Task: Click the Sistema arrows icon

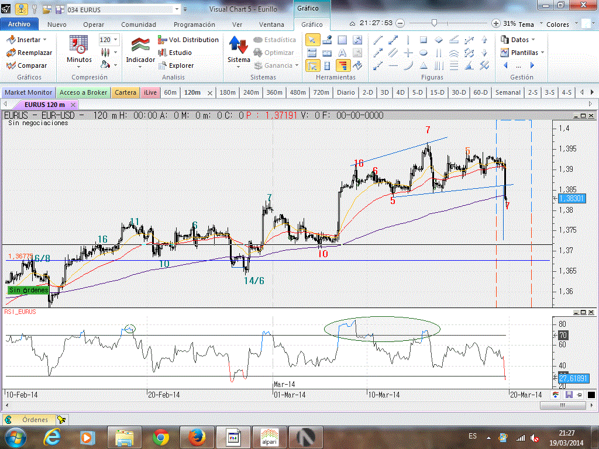Action: point(238,45)
